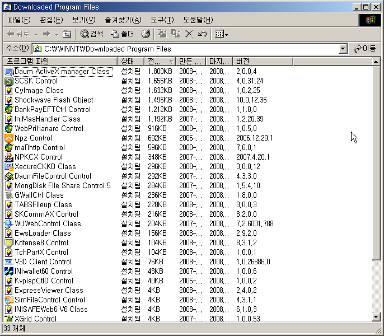The width and height of the screenshot is (384, 336).
Task: Select the GWallCtrl Class icon
Action: 9,195
